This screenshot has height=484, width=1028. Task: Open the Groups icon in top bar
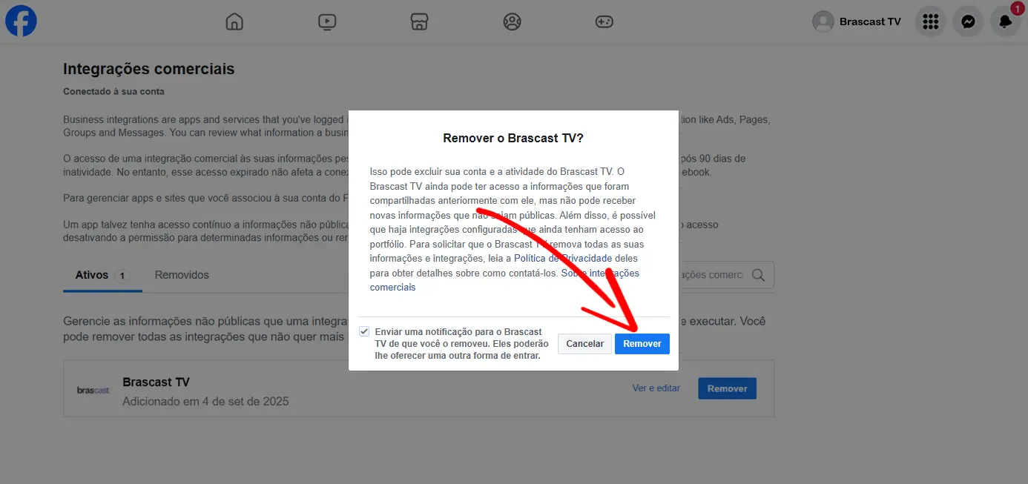512,21
